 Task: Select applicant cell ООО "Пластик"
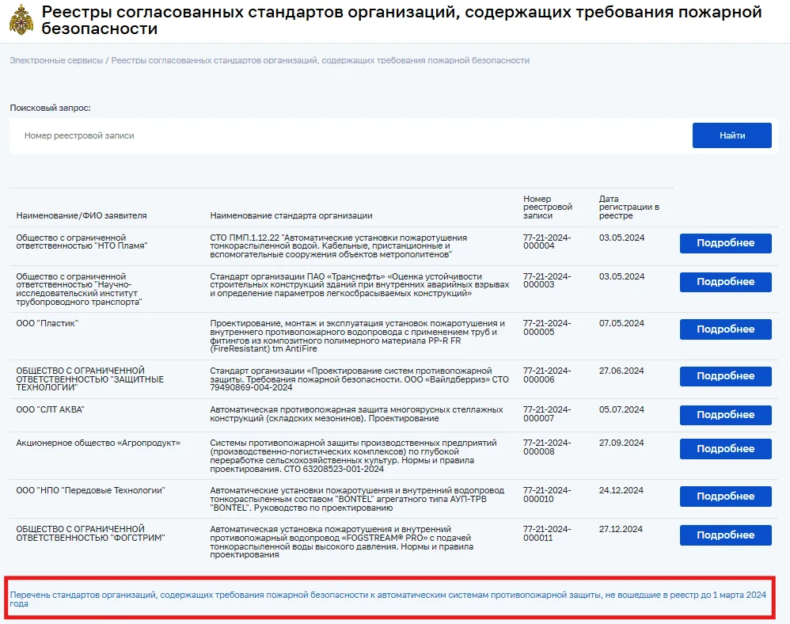click(x=47, y=324)
